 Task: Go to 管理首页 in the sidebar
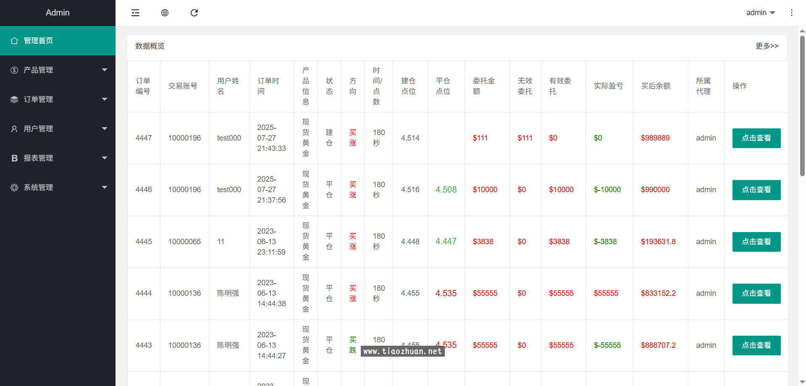point(58,41)
